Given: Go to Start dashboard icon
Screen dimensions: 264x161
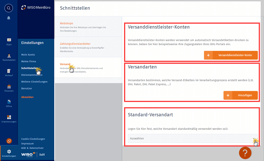Looking at the screenshot, I should click(9, 40).
